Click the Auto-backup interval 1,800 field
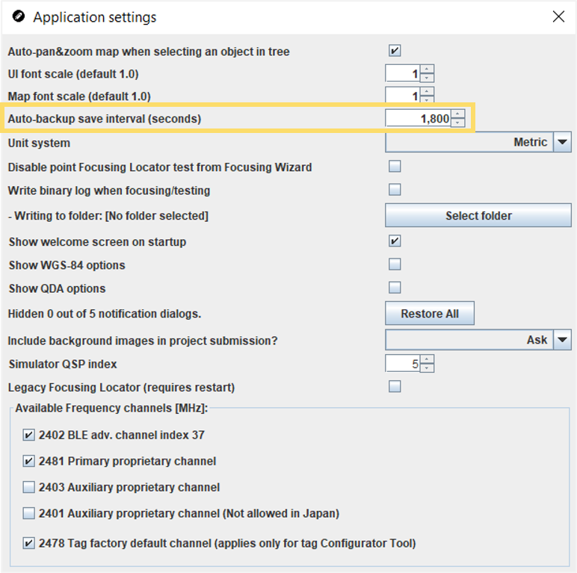Screen dimensions: 577x573 pyautogui.click(x=418, y=119)
